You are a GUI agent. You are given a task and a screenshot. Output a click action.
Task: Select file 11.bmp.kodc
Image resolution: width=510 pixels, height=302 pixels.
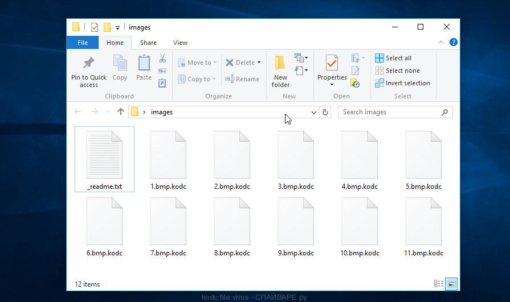point(423,226)
